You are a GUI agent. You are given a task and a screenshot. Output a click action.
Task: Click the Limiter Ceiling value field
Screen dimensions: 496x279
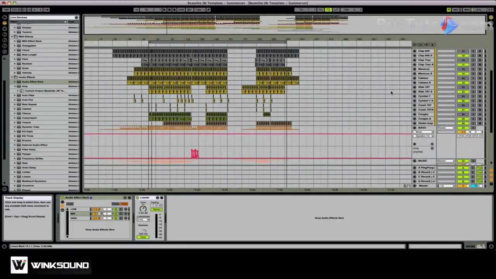157,205
